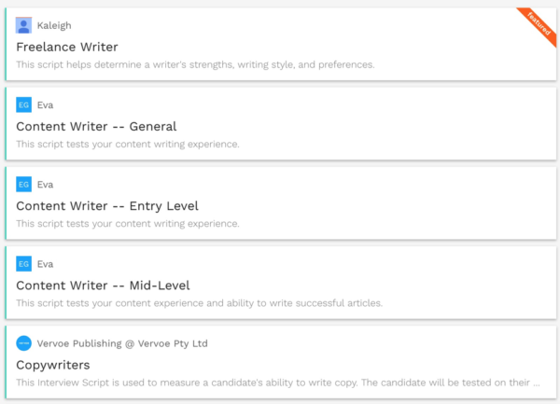Click Vervoe Publishing @ Vervoe Pty Ltd name
Screen dimensions: 560x404
(122, 343)
